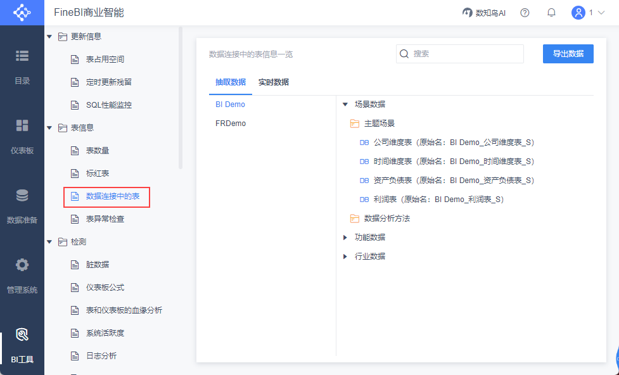Click inside the 搜索 search field
This screenshot has height=375, width=619.
[460, 54]
